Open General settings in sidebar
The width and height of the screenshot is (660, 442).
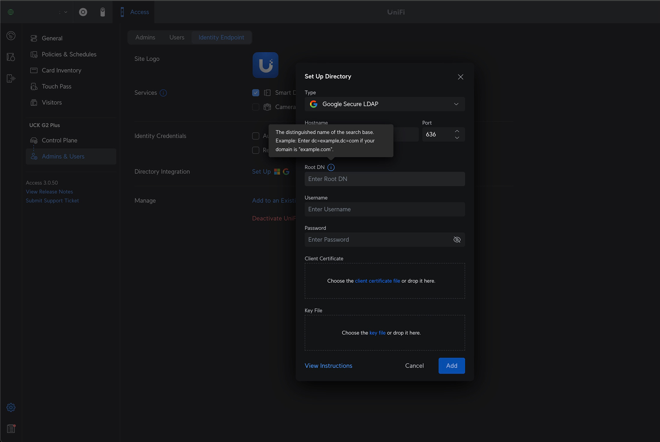tap(71, 38)
